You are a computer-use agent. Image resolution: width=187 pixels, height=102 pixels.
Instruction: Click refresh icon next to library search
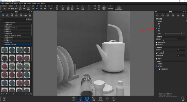tap(31, 19)
